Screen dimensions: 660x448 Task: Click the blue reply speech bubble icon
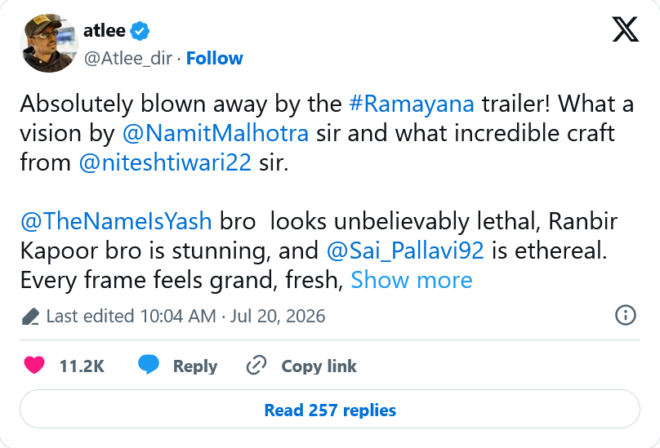tap(149, 365)
